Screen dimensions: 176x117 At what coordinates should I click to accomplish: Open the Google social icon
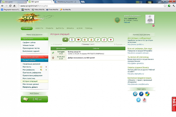click(x=147, y=94)
